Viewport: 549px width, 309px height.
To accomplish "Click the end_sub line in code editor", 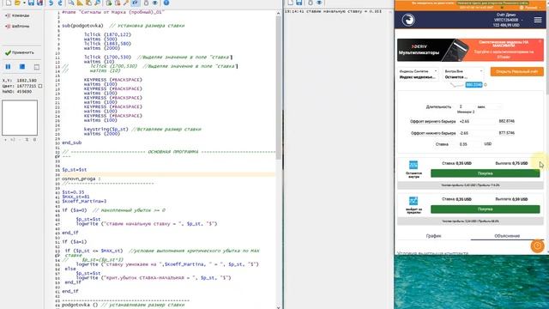I will tap(72, 142).
